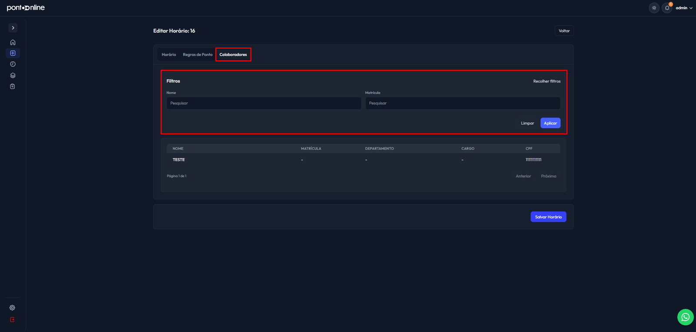Toggle light theme with sun icon
696x332 pixels.
pos(654,8)
